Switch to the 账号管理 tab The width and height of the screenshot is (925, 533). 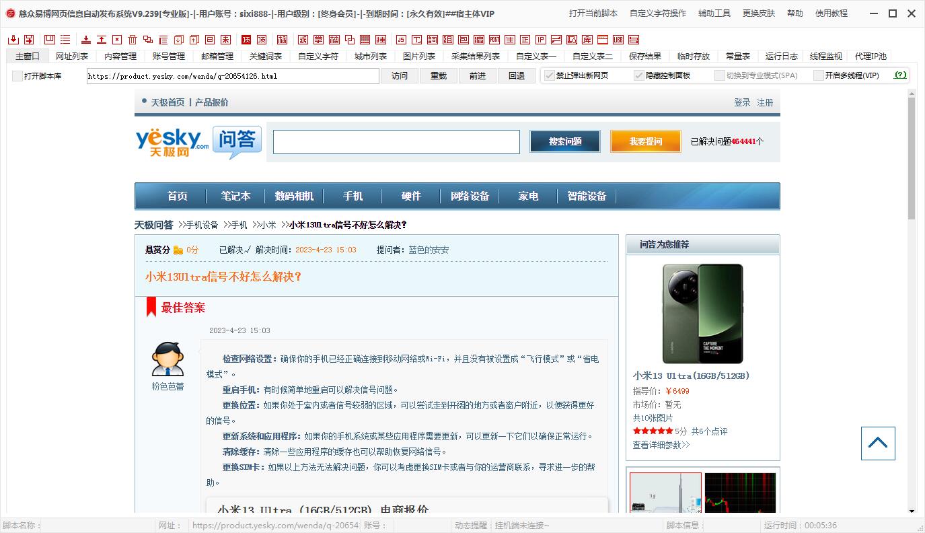point(169,57)
